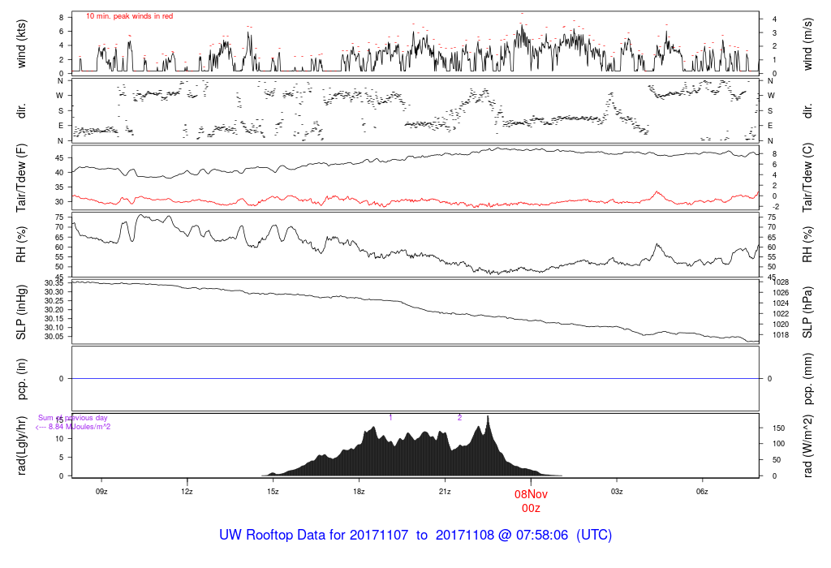Screen dimensions: 831x568
Task: Select the purple "Sum of previous day" text
Action: coord(72,418)
